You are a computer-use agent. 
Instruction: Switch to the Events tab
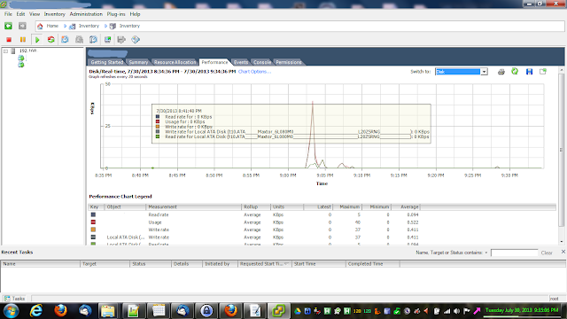241,62
